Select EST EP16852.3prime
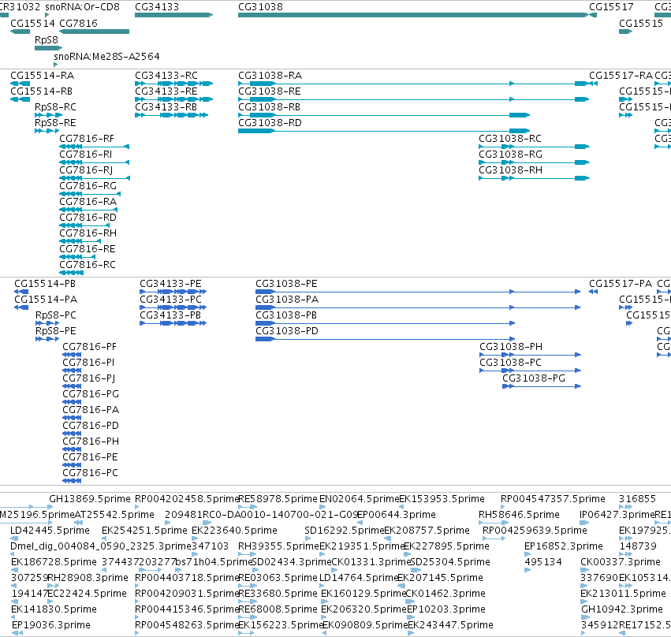The height and width of the screenshot is (637, 671). pyautogui.click(x=564, y=546)
